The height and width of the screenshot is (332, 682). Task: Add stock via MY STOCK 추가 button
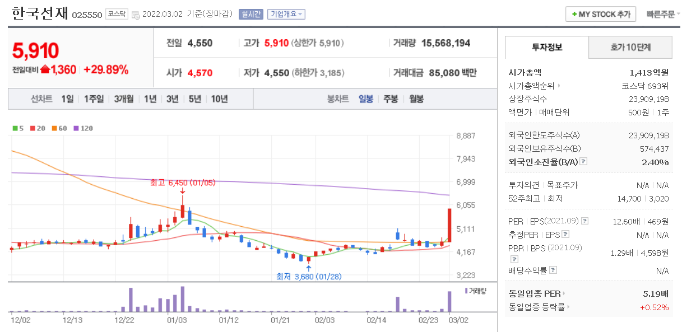(x=601, y=15)
